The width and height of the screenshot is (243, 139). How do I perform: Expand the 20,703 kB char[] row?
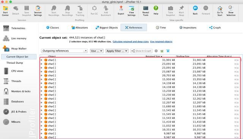pyautogui.click(x=41, y=76)
